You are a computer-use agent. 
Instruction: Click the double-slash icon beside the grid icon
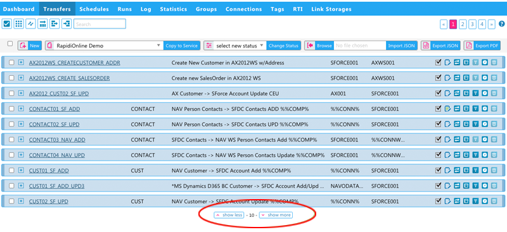pyautogui.click(x=30, y=23)
